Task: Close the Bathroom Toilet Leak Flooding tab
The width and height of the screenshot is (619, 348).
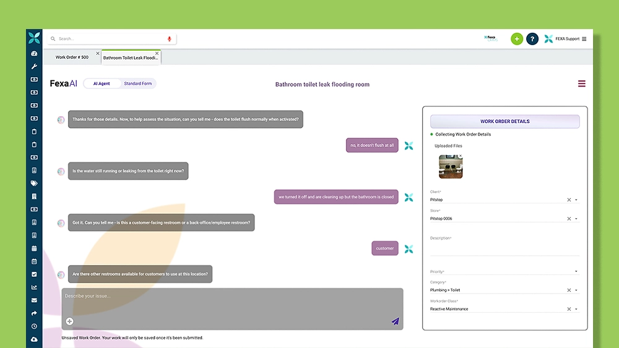Action: 157,53
